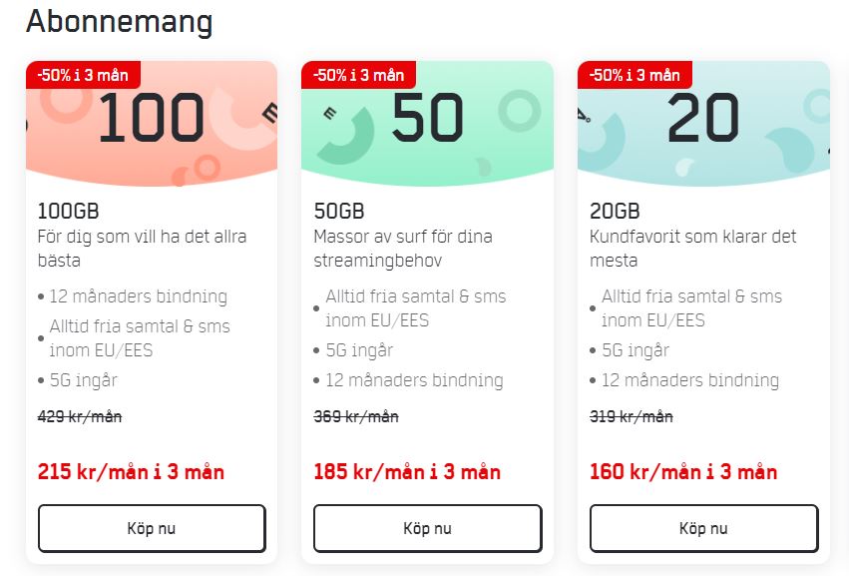
Task: Click the 20GB plan title
Action: click(615, 212)
